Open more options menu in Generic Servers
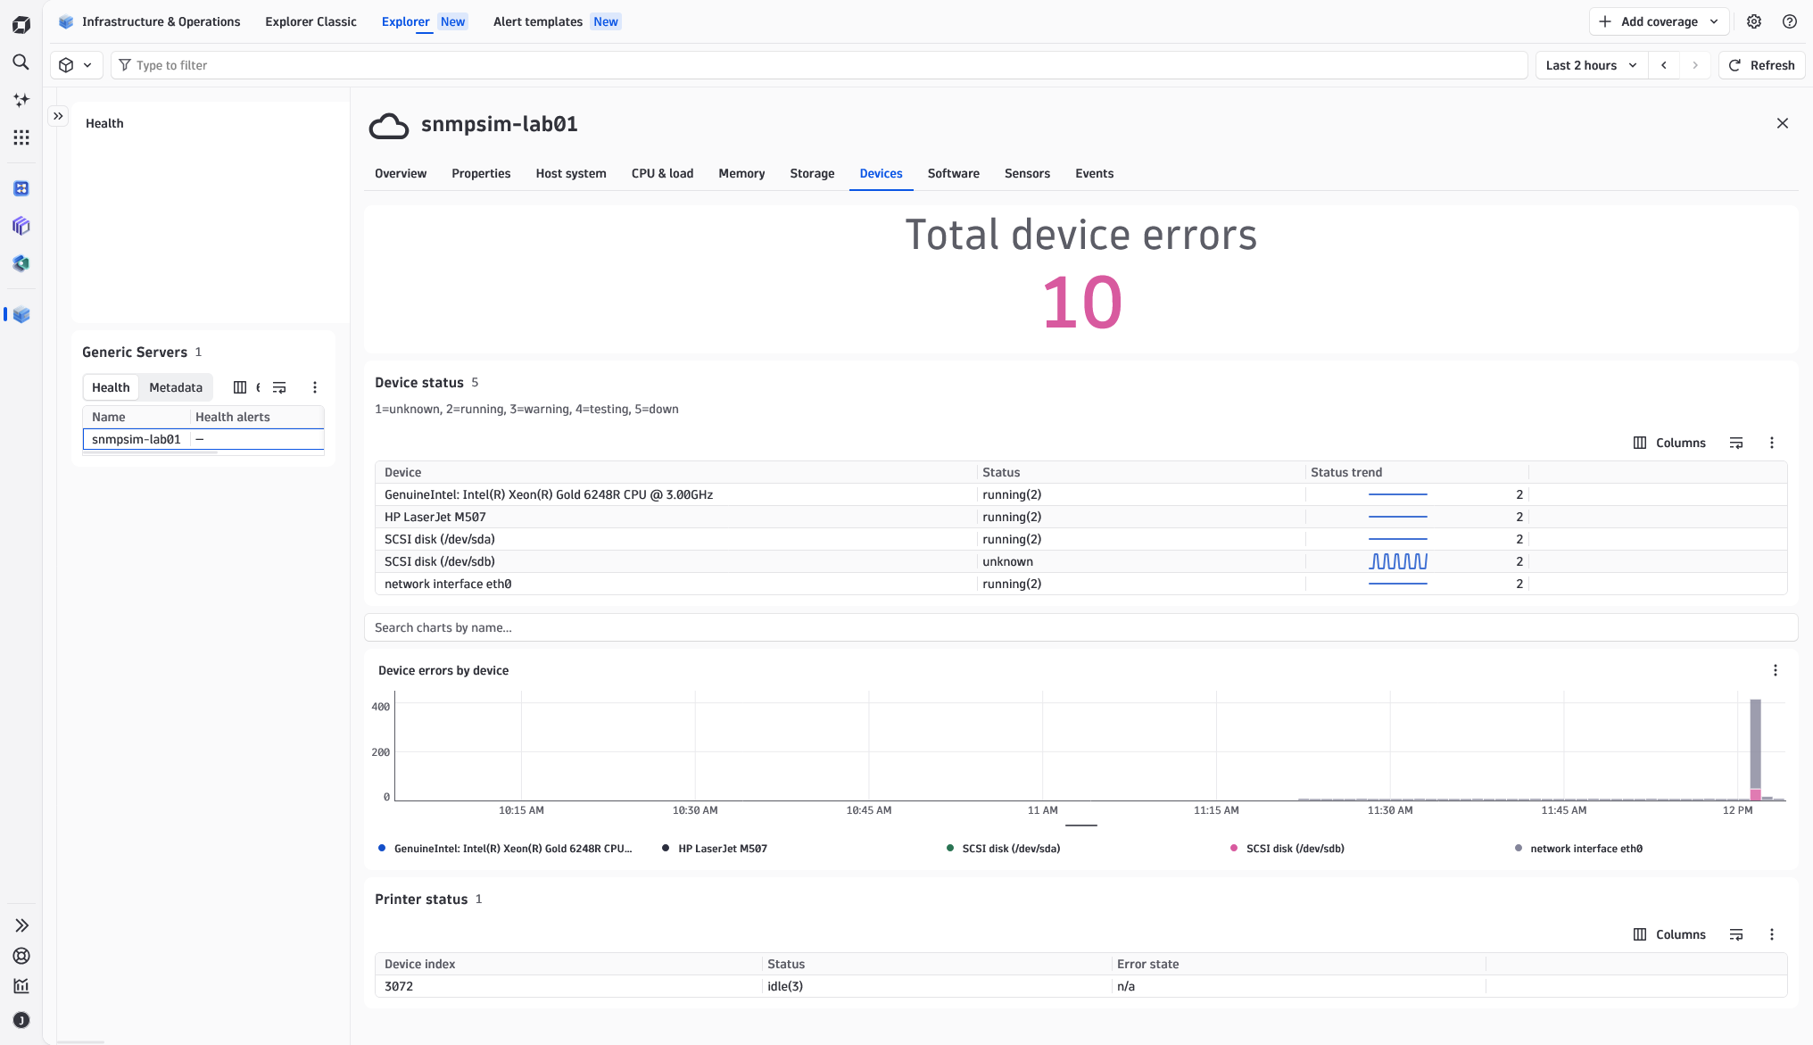This screenshot has height=1045, width=1813. (x=315, y=387)
